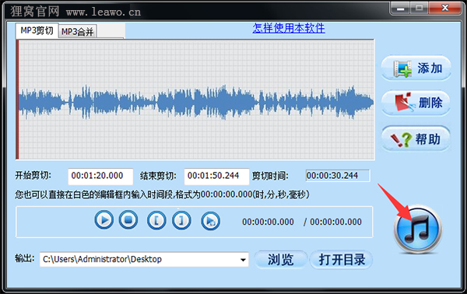The height and width of the screenshot is (294, 467).
Task: Click the 删除 delete button
Action: (x=416, y=103)
